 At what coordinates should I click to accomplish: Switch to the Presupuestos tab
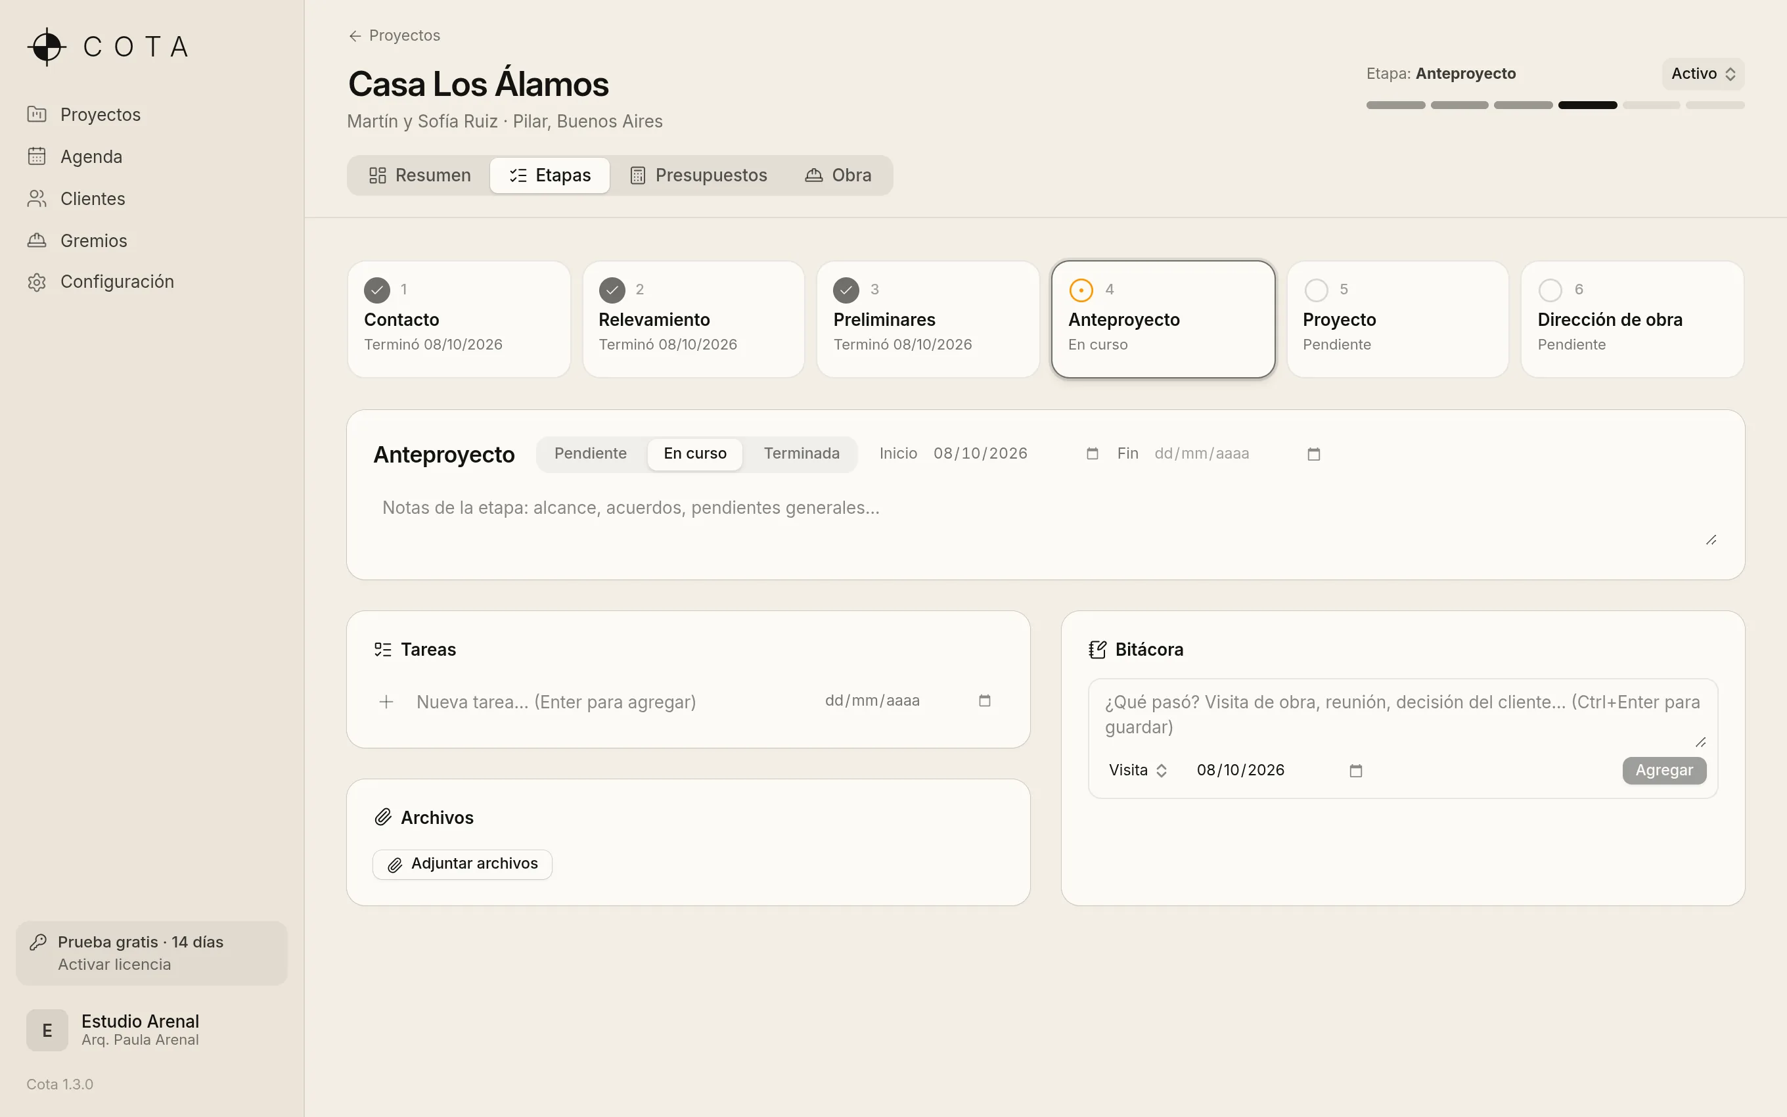698,175
